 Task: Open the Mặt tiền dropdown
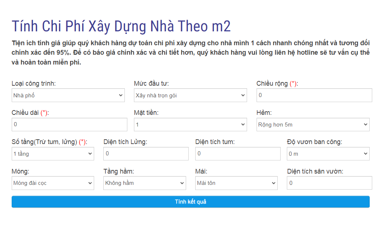(190, 125)
